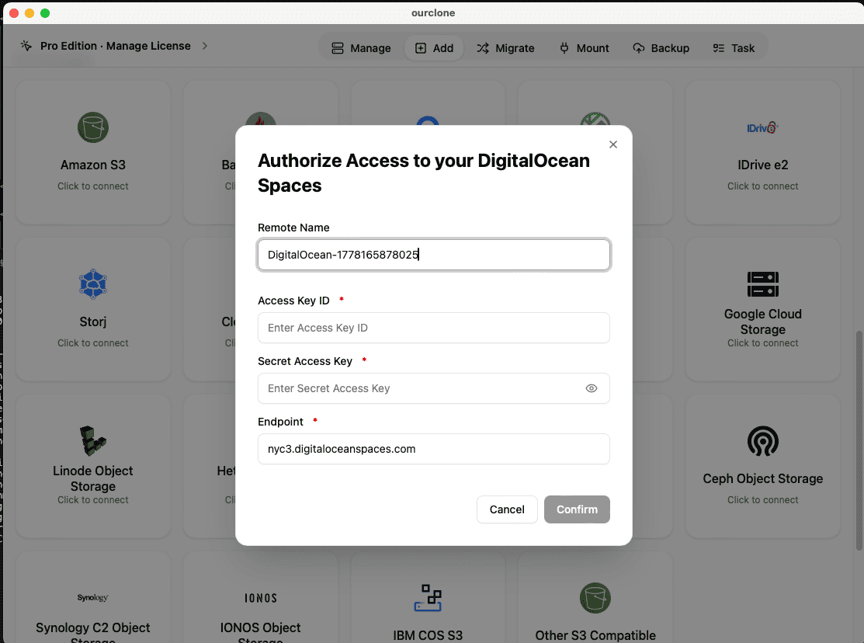Click the Storj network icon
Screen dimensions: 864x643
point(93,284)
